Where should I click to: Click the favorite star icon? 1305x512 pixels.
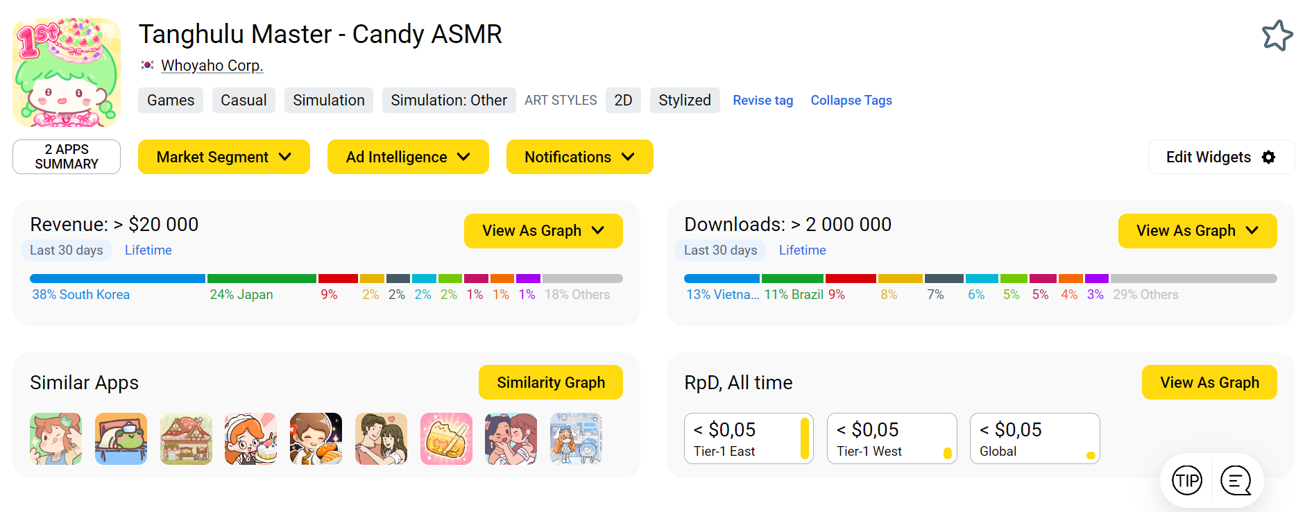[1277, 35]
